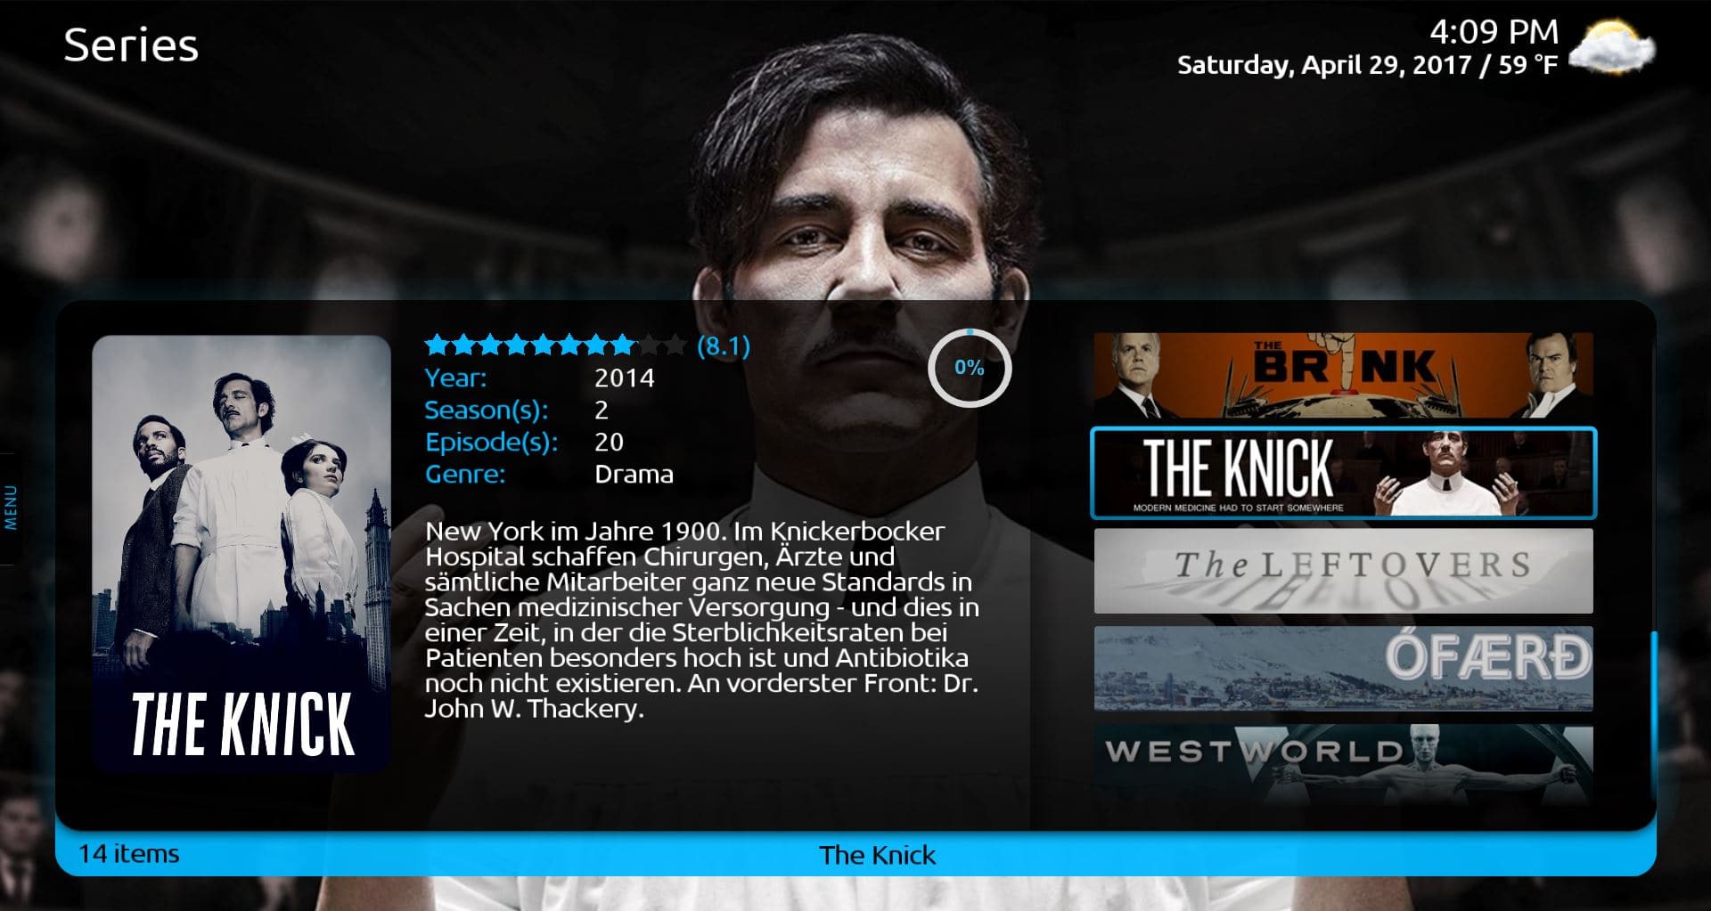The width and height of the screenshot is (1711, 911).
Task: Click the Year 2014 value
Action: (x=624, y=378)
